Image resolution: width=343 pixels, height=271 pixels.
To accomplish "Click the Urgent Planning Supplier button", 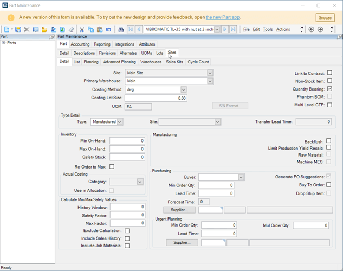I will pos(182,243).
